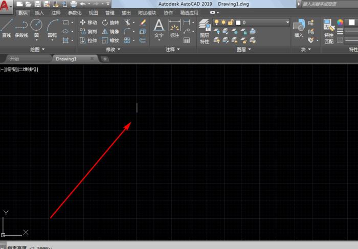This screenshot has width=358, height=249.
Task: Click the Insert block (插入) icon
Action: pyautogui.click(x=299, y=28)
